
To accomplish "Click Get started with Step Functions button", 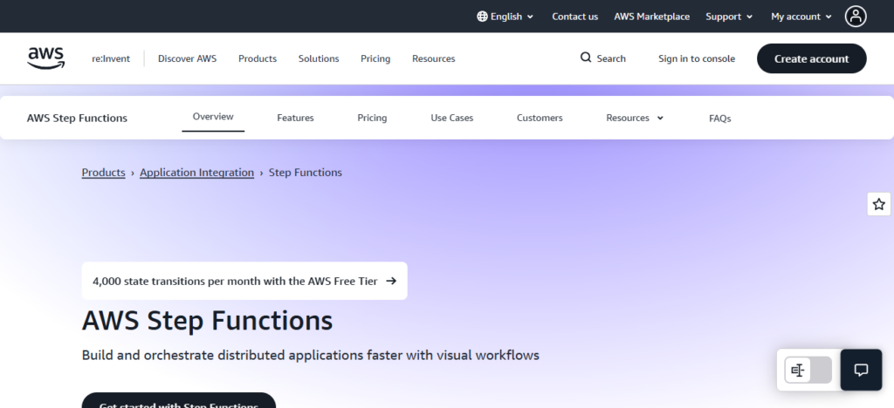I will click(x=178, y=402).
